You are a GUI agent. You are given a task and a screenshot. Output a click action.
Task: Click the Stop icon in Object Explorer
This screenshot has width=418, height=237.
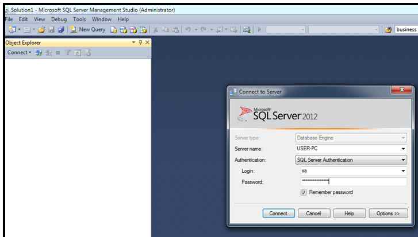click(x=58, y=53)
